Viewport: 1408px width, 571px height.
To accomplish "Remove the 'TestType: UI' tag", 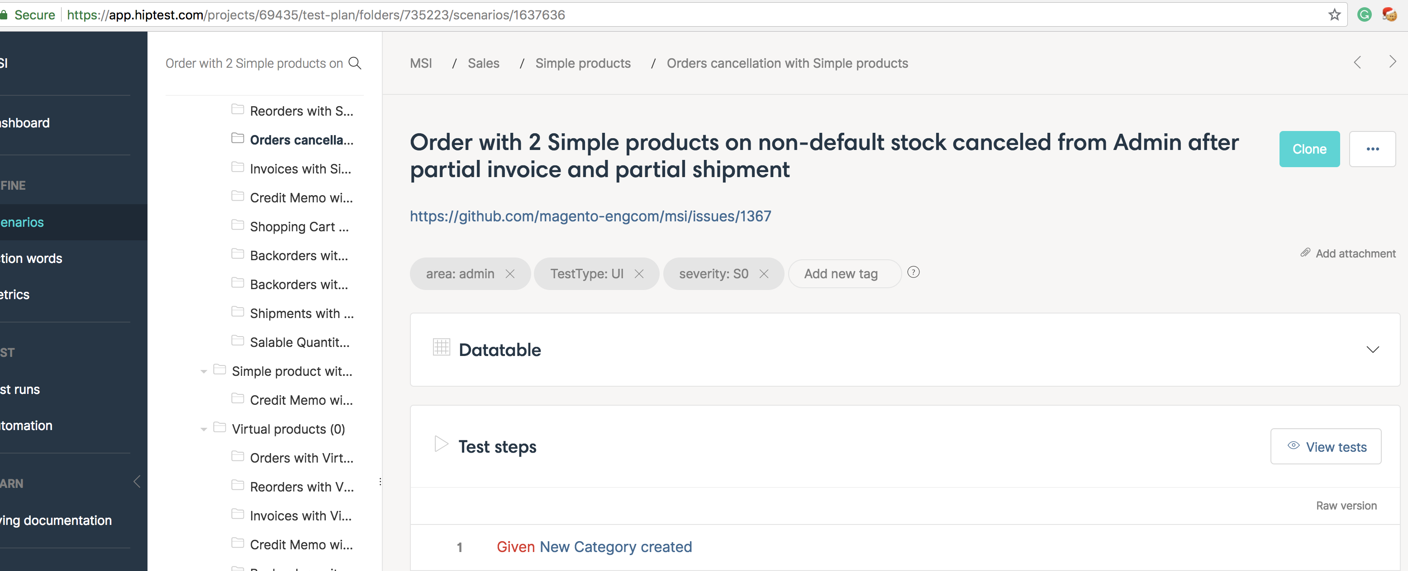I will (x=639, y=274).
